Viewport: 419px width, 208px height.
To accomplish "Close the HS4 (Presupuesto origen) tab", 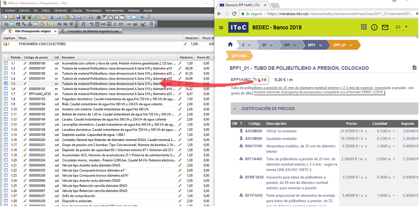I will 55,31.
